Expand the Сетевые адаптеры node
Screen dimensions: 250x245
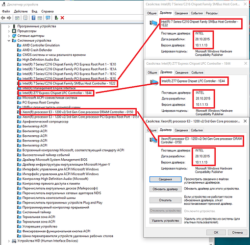point(9,36)
